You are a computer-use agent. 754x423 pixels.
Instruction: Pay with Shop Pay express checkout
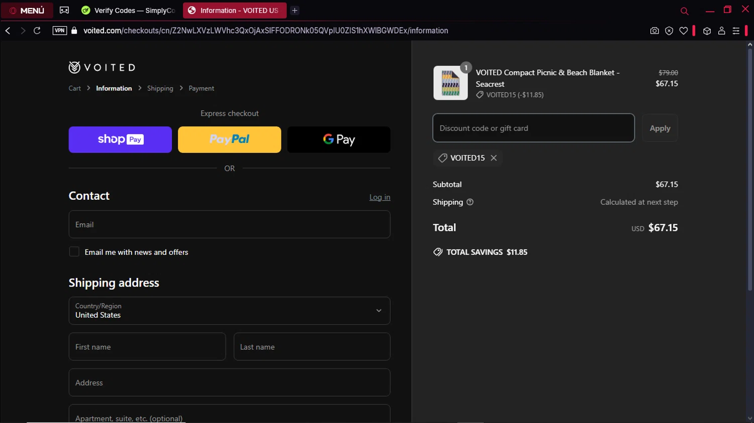120,139
